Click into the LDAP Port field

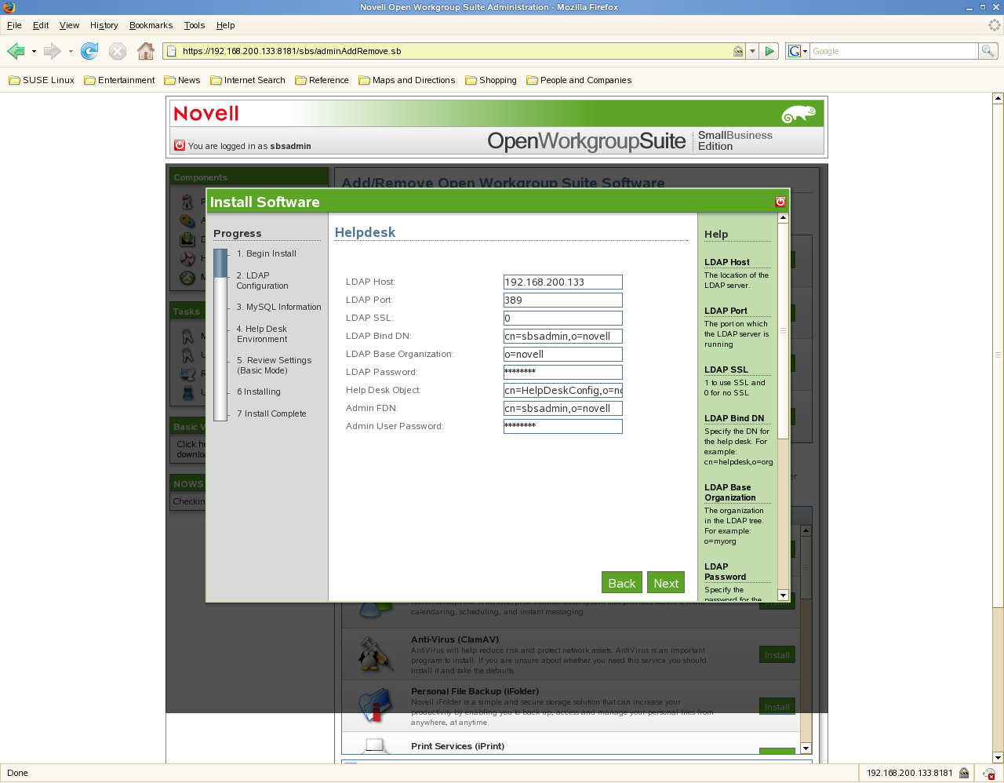[x=563, y=300]
